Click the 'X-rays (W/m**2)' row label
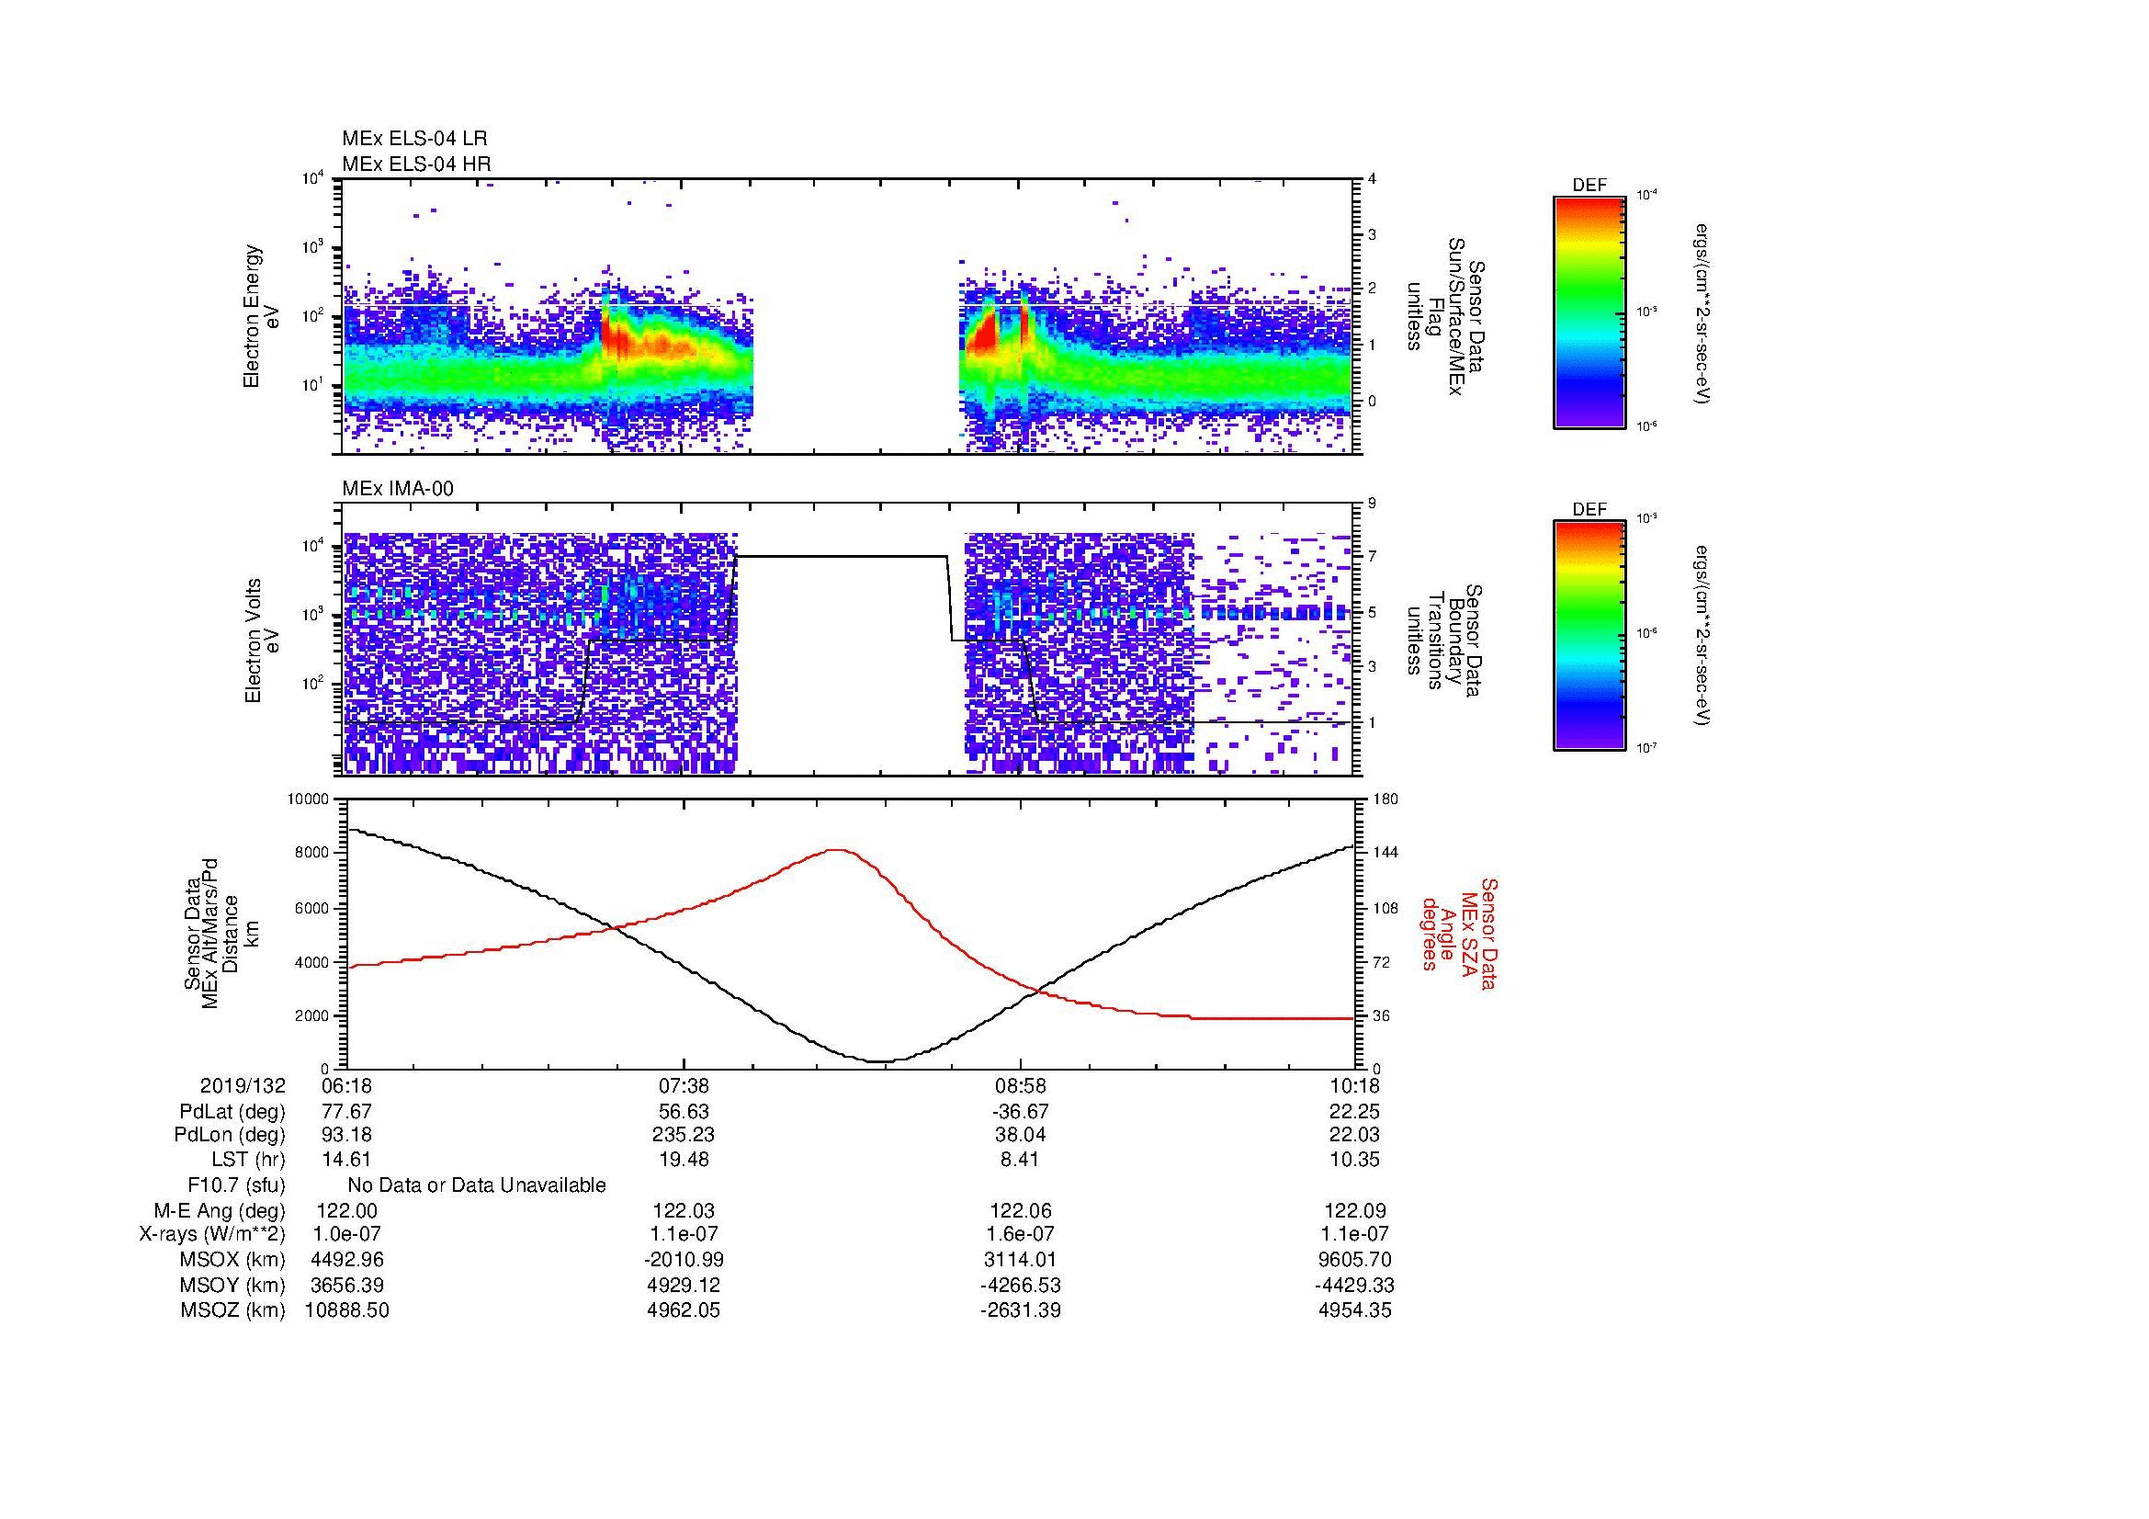The image size is (2149, 1519). tap(212, 1234)
